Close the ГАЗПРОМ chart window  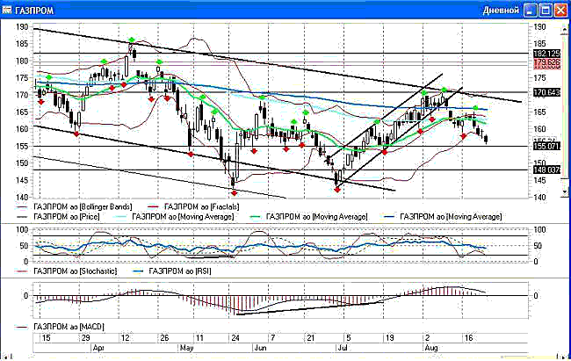(x=560, y=11)
